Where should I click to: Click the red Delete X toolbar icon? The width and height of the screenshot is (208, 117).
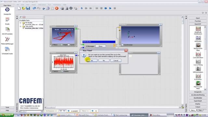tap(57, 8)
